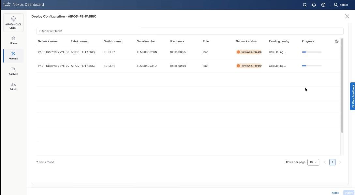Click AIPOD-FE-FABRIC fabric name in FE-SLF2 row

pyautogui.click(x=82, y=52)
